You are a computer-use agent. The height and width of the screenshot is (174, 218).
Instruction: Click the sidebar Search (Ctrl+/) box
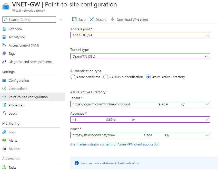click(x=29, y=20)
